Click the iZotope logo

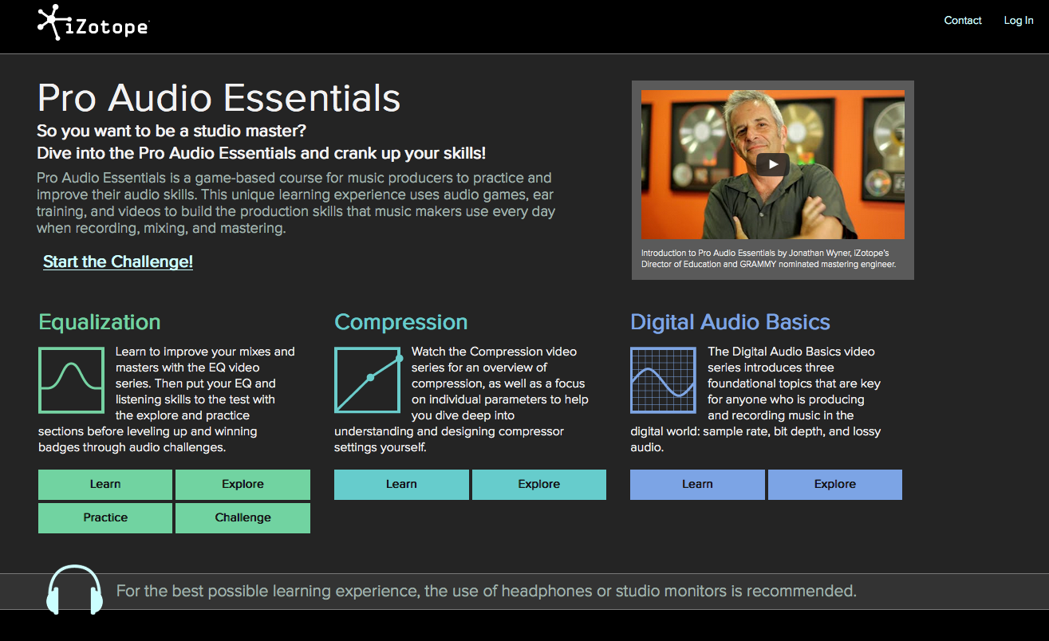[x=93, y=22]
